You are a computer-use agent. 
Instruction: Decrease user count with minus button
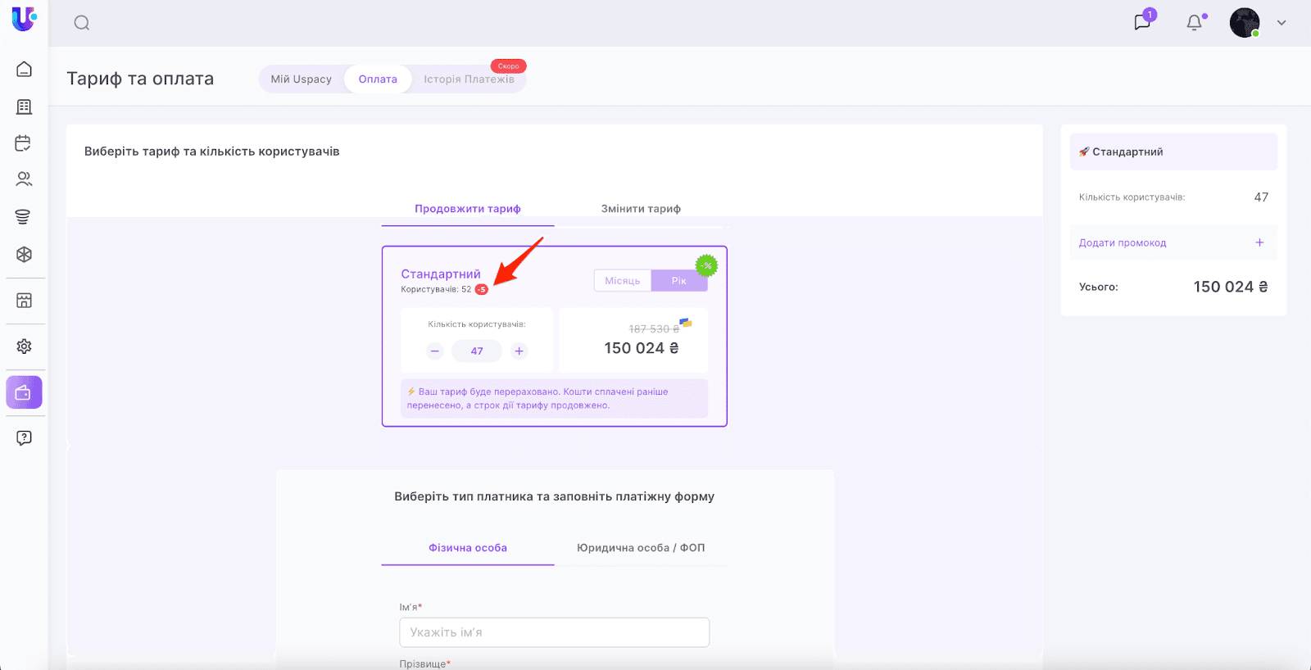tap(435, 351)
